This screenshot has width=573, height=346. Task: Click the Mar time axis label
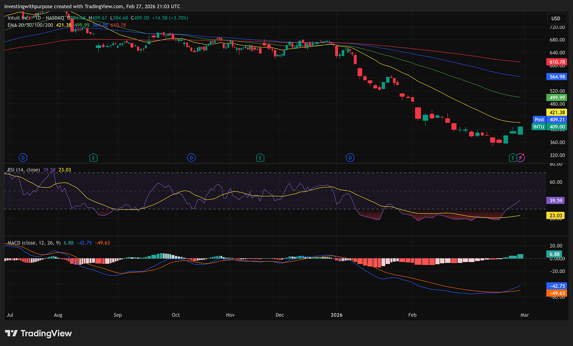point(525,315)
